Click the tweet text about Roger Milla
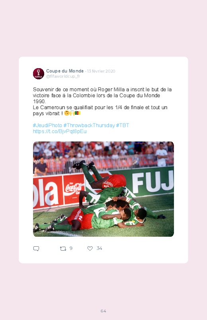Screen dimensions: 207x320 pos(102,102)
